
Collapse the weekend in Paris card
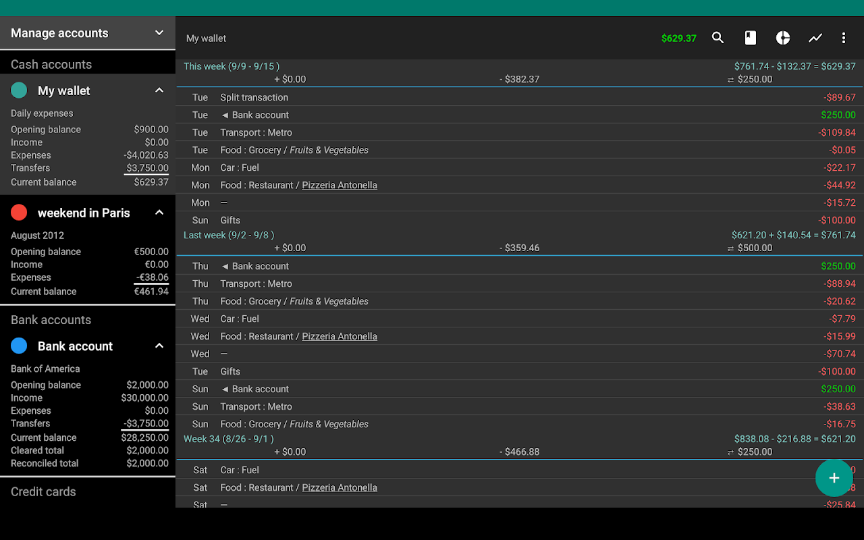coord(159,213)
